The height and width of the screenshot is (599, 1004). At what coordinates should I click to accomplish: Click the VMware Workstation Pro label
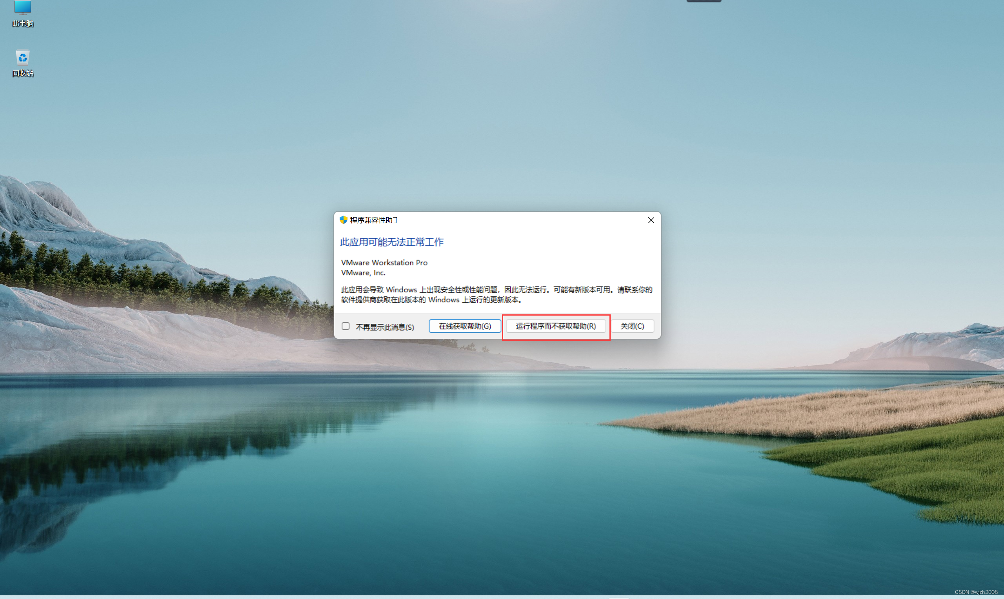tap(384, 262)
